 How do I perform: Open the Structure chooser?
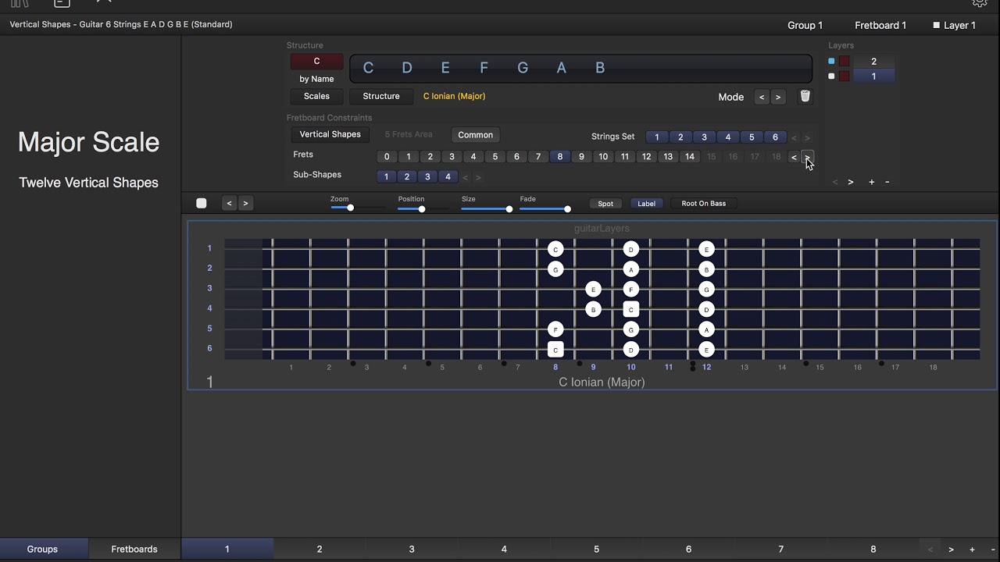pyautogui.click(x=381, y=97)
